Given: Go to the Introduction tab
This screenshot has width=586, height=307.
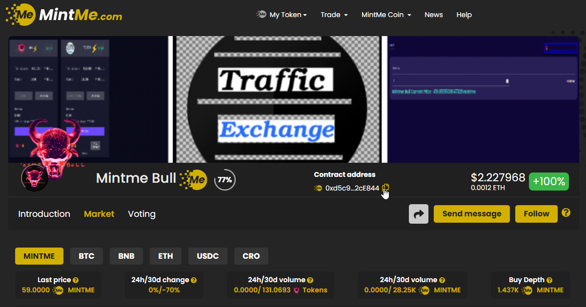Looking at the screenshot, I should pyautogui.click(x=44, y=214).
